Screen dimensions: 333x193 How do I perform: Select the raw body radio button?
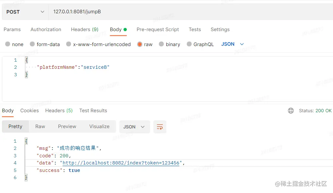pyautogui.click(x=139, y=44)
